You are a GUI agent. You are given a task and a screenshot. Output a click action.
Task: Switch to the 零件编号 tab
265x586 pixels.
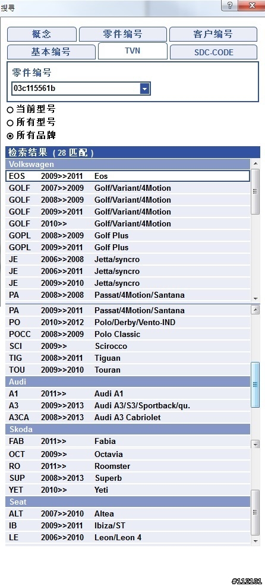click(122, 34)
